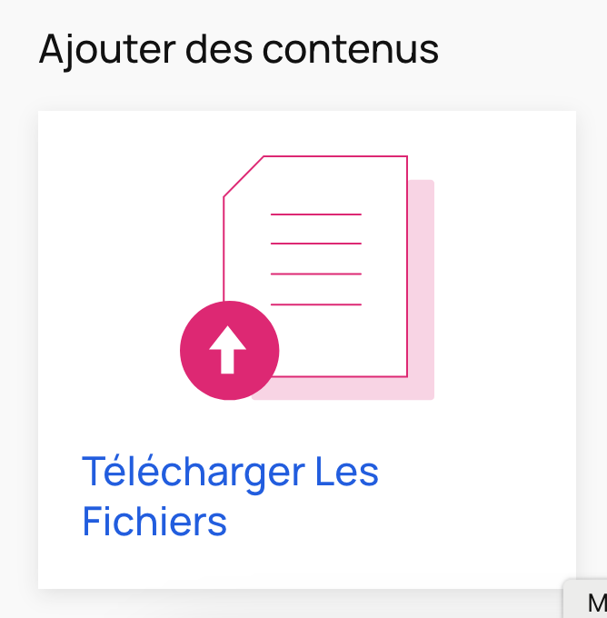Click the right border of the document outline

(x=407, y=266)
